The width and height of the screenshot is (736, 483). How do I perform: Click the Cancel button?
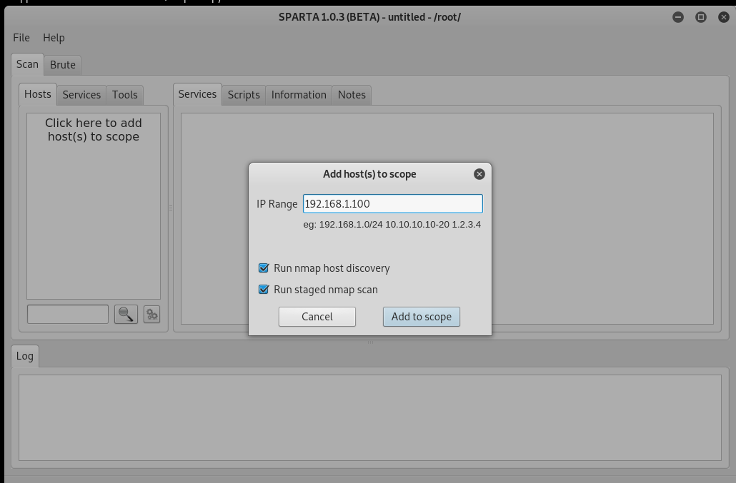click(x=317, y=317)
